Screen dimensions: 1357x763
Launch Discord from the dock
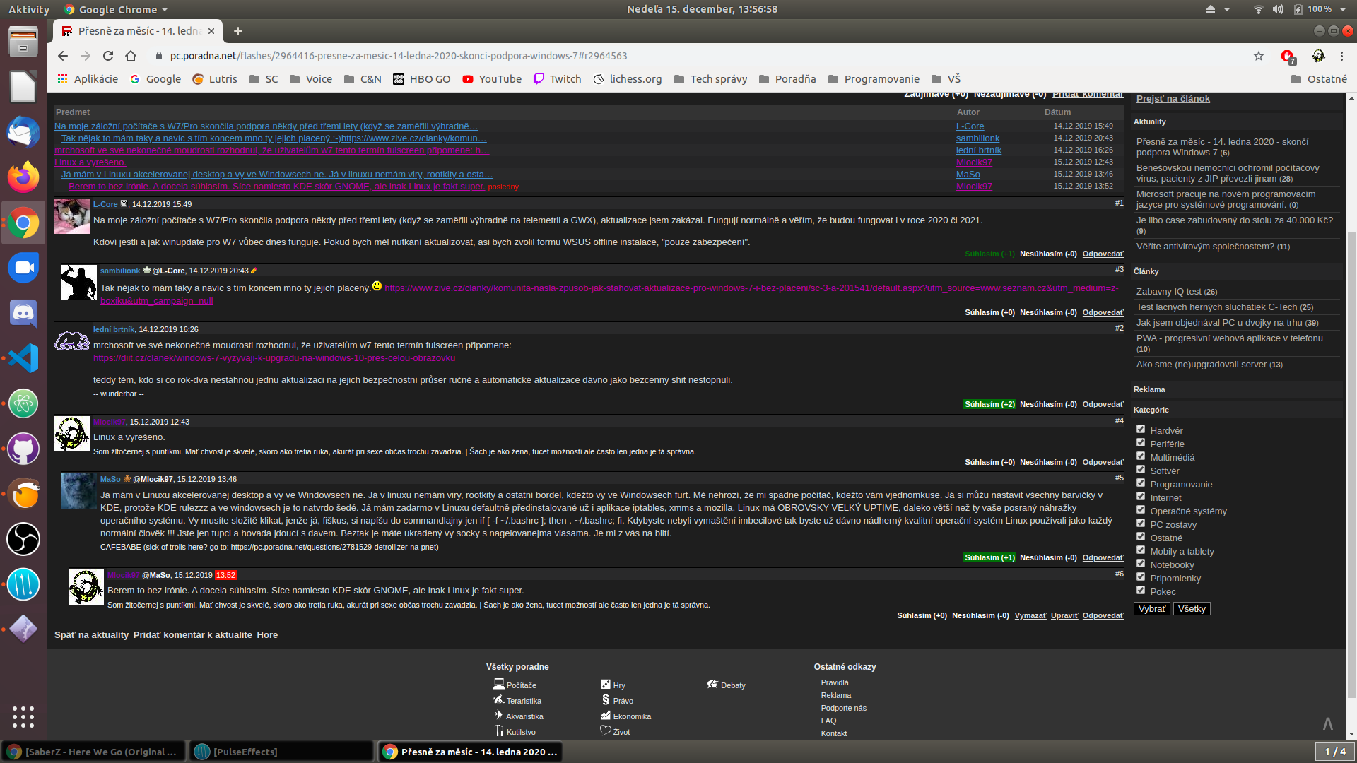[x=23, y=313]
